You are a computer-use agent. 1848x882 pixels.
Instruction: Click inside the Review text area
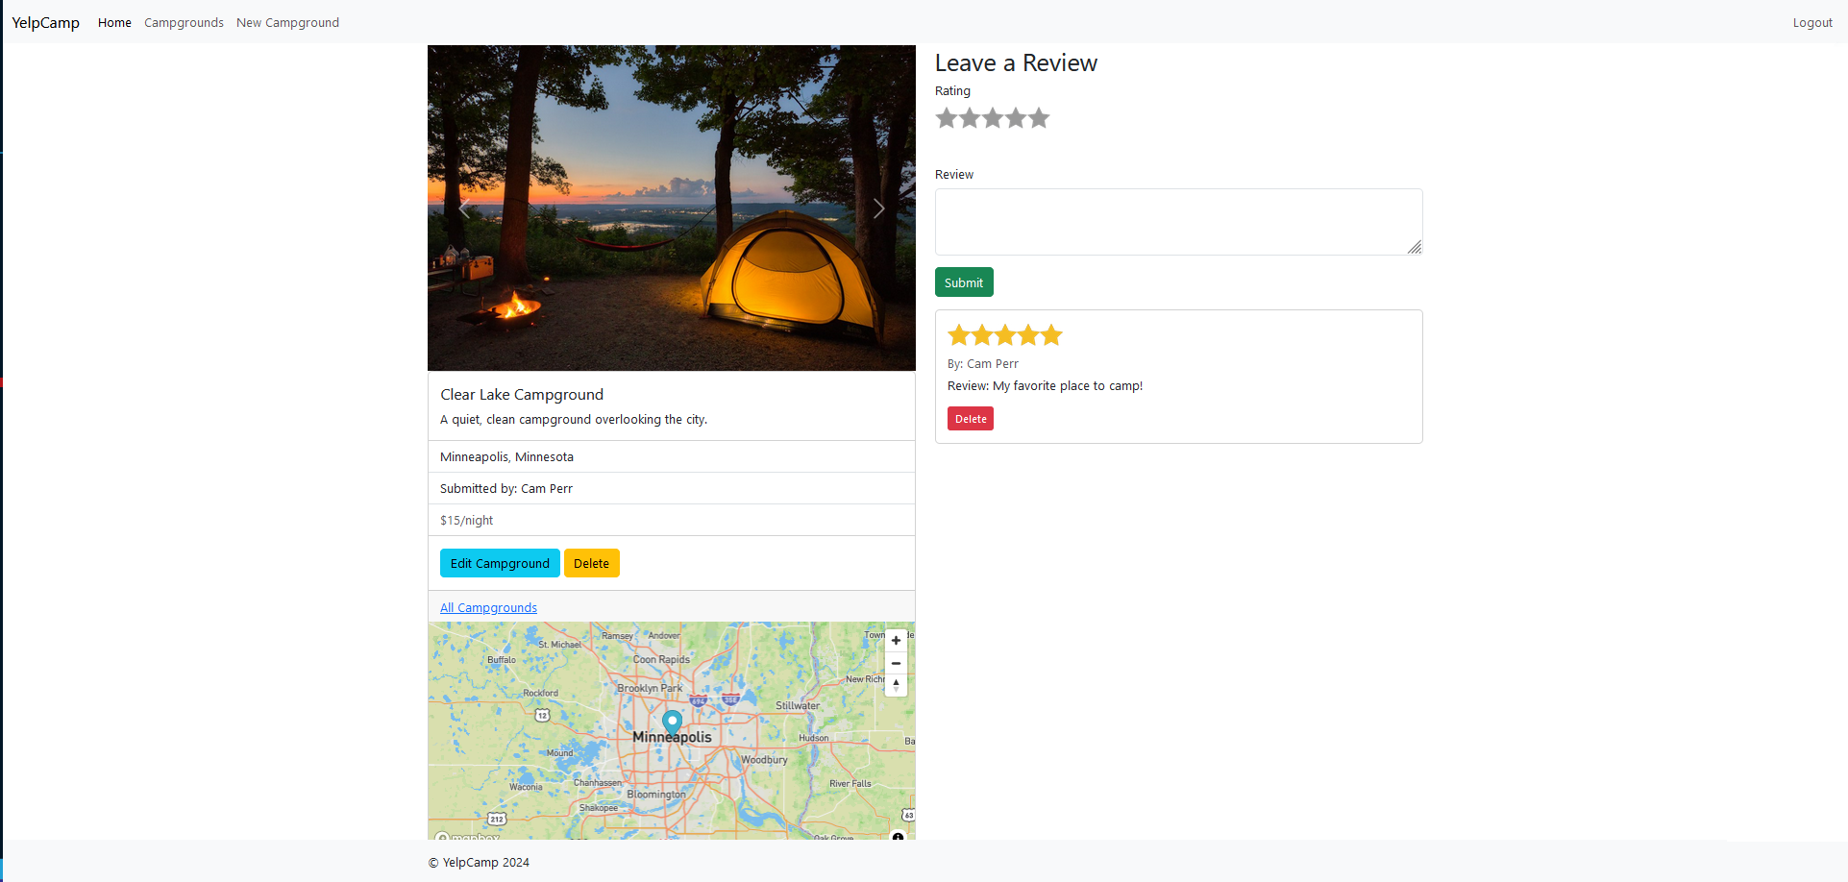click(1178, 222)
